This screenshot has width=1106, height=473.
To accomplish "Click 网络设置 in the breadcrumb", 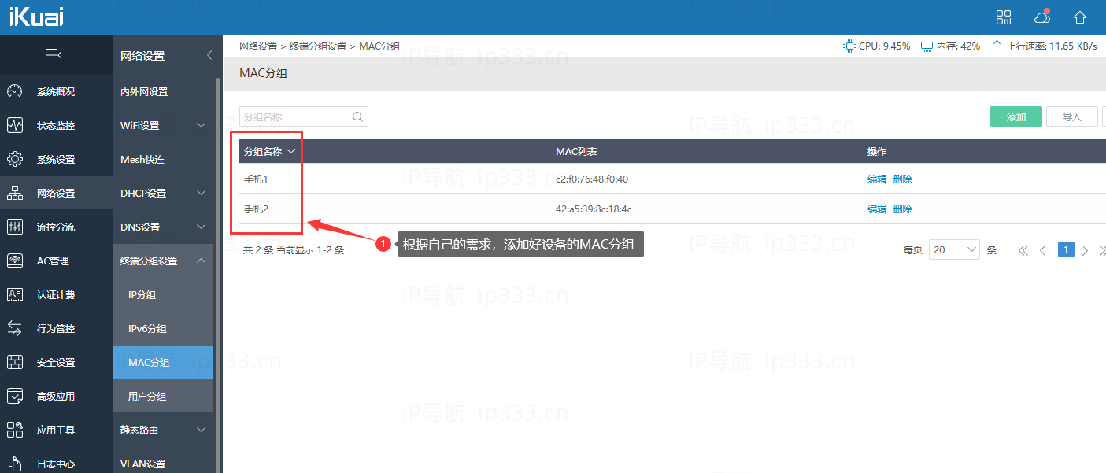I will [258, 46].
